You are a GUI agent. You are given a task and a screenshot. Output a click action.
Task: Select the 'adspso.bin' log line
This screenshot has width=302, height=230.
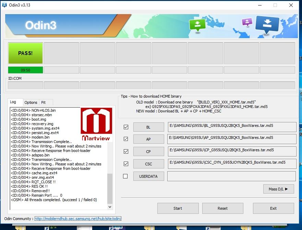pos(30,155)
